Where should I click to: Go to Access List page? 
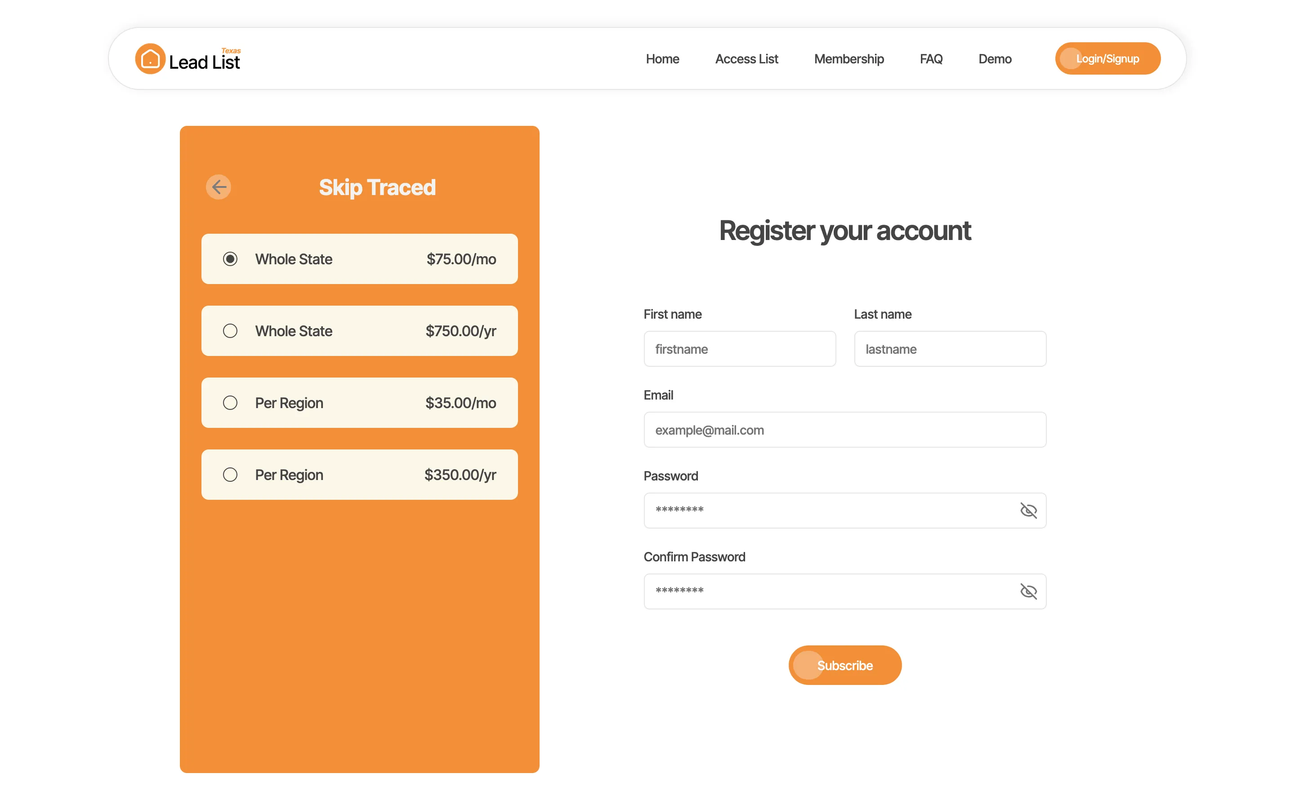tap(746, 59)
